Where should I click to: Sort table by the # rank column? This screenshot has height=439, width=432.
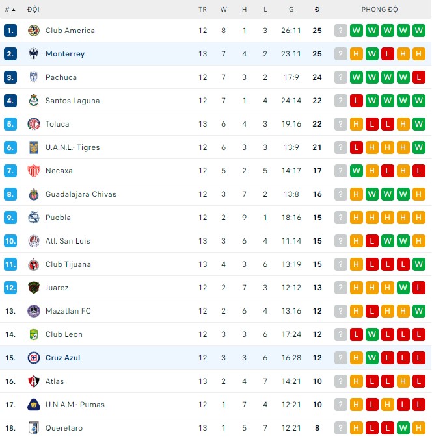coord(9,10)
